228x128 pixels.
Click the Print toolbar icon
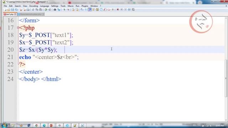click(x=28, y=10)
